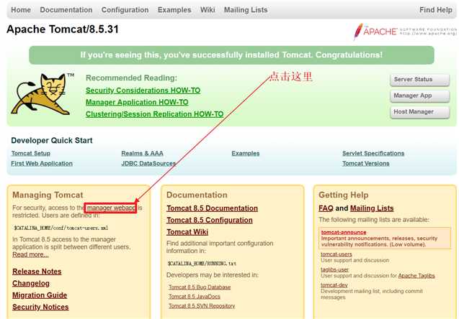Open Mailing Lists in the navigation bar

pyautogui.click(x=246, y=10)
